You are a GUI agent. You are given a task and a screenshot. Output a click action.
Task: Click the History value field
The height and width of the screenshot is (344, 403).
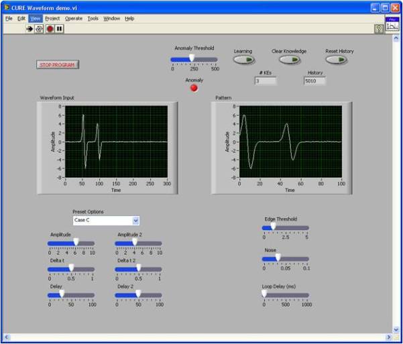click(314, 81)
